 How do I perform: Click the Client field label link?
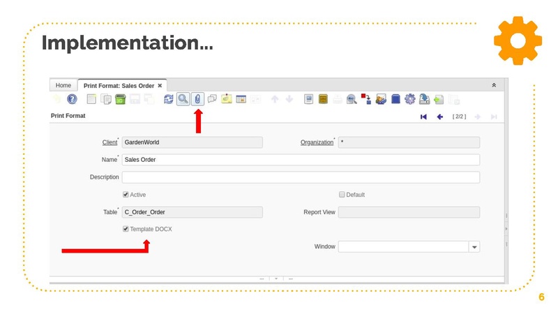point(110,142)
